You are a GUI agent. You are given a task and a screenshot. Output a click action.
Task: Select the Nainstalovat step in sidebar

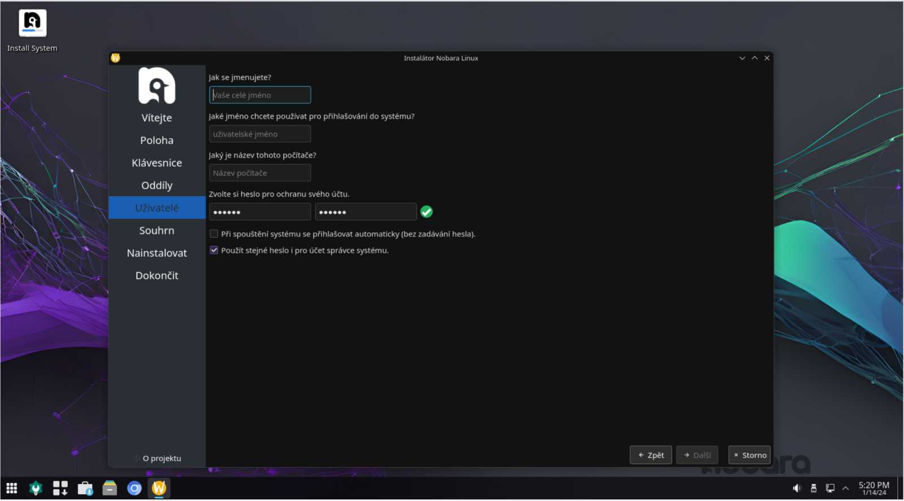click(x=157, y=253)
